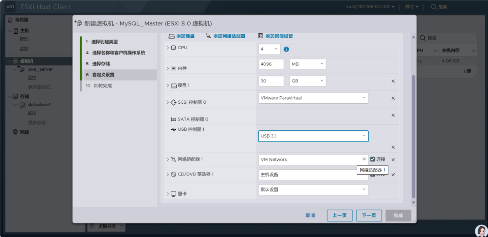Select 虚拟机 in the navigator
The image size is (488, 237).
(27, 61)
